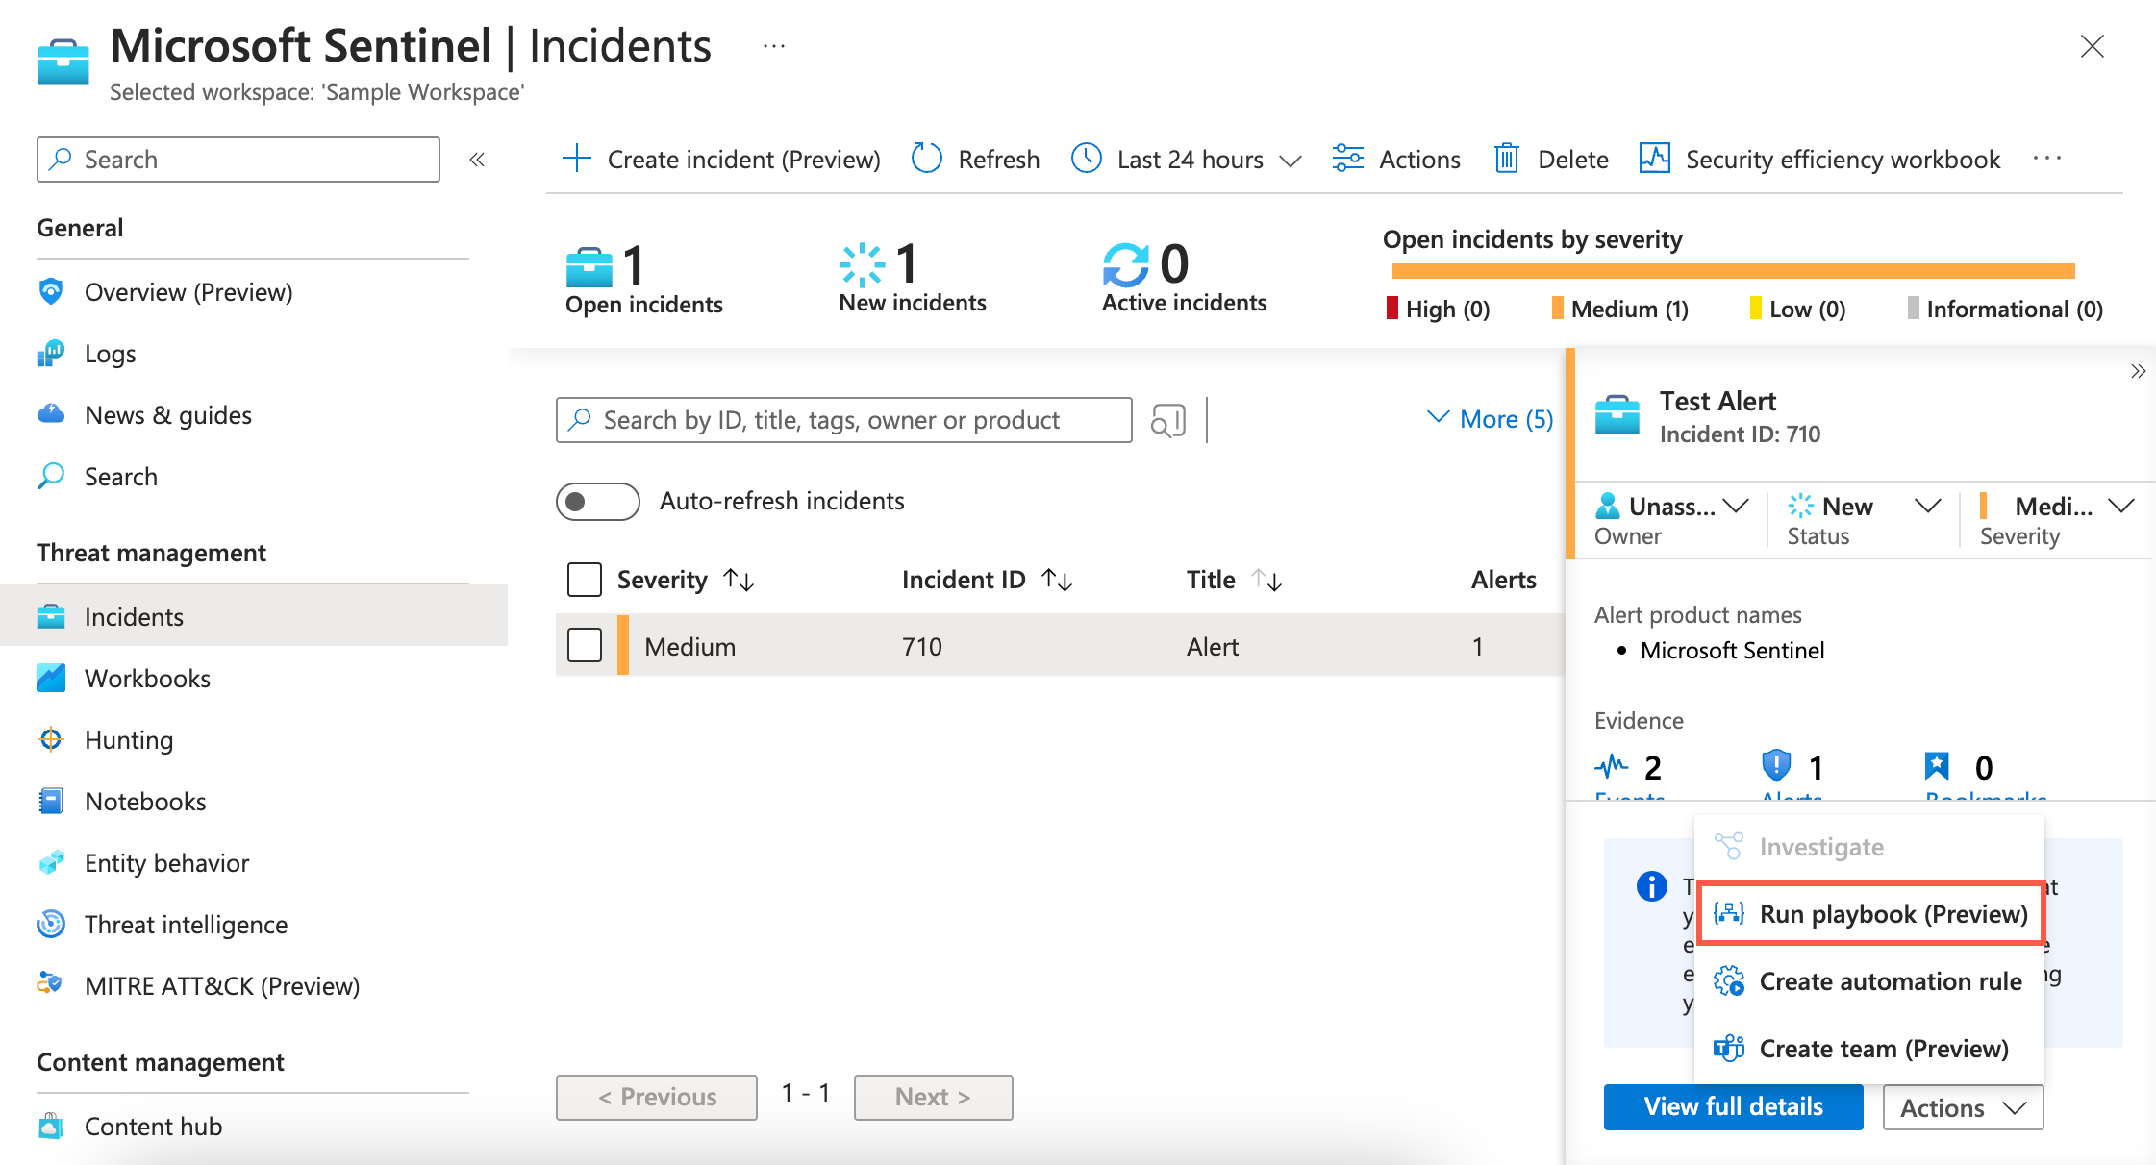Collapse incident details pane with double-chevron
The height and width of the screenshot is (1165, 2156).
[2138, 371]
